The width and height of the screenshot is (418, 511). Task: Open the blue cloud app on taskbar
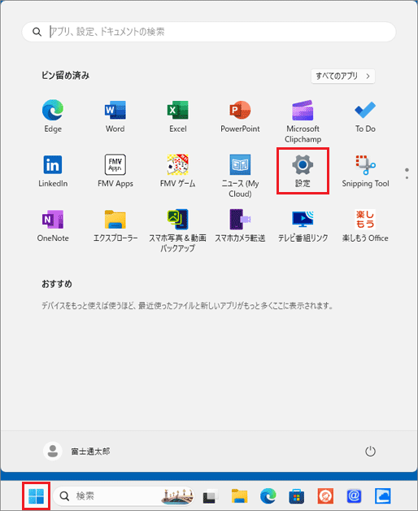pyautogui.click(x=382, y=496)
